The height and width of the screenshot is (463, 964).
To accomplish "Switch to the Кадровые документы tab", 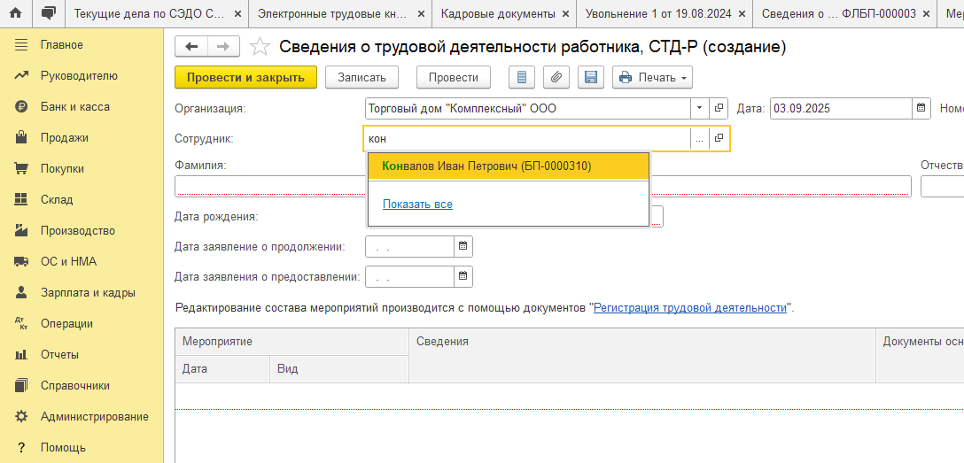I will 498,14.
